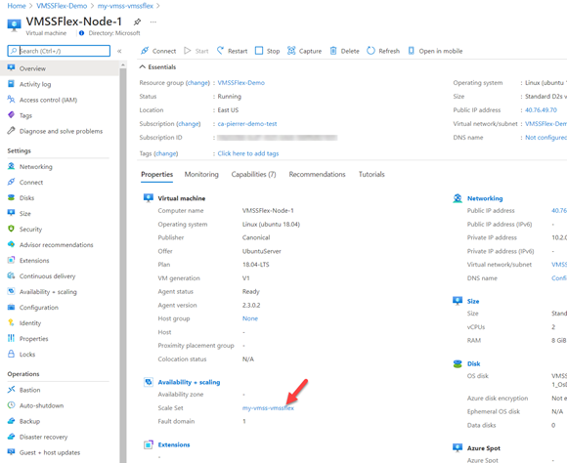Viewport: 567px width, 463px height.
Task: Open the public IP 40.76.49.70 link
Action: [541, 109]
